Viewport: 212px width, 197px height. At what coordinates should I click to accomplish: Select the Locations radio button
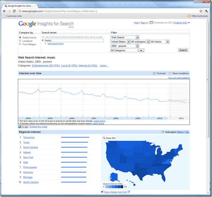(x=20, y=41)
